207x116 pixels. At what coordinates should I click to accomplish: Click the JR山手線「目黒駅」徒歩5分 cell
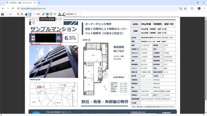point(158,24)
